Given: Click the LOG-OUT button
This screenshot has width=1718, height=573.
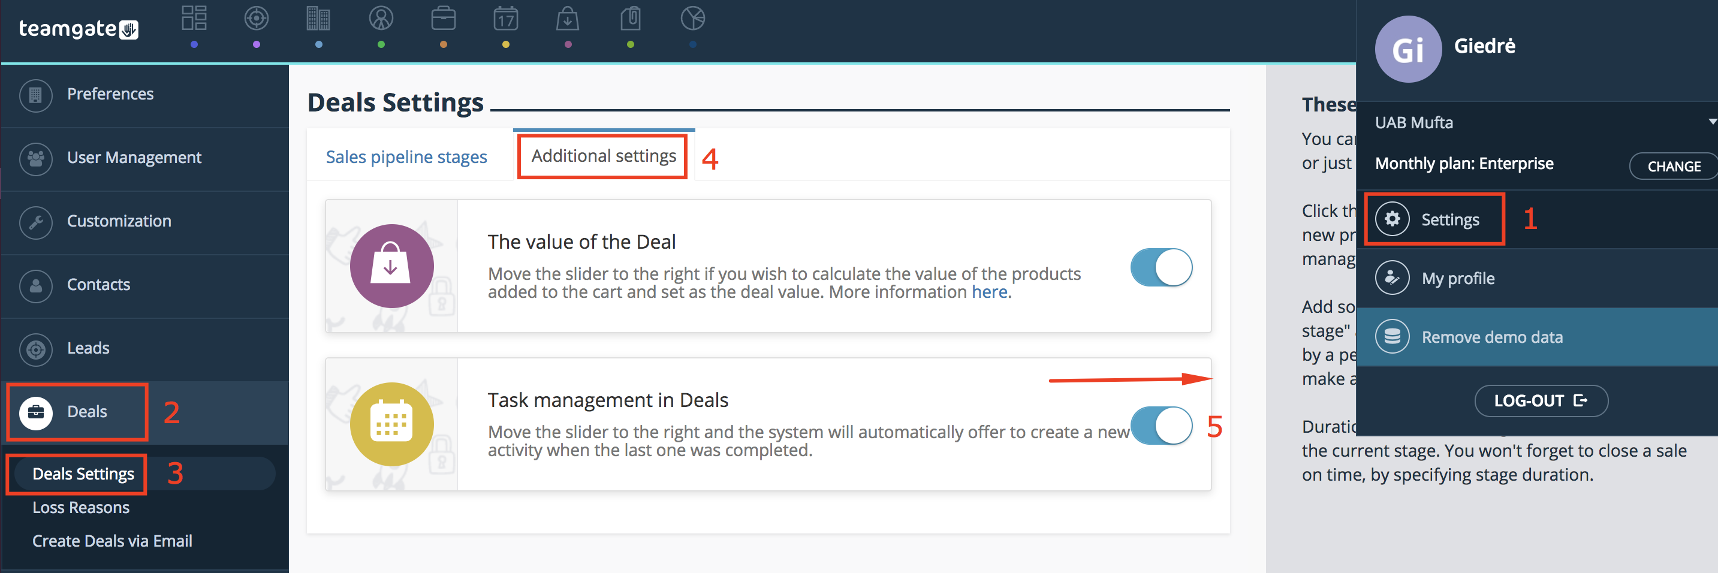Looking at the screenshot, I should click(1541, 400).
